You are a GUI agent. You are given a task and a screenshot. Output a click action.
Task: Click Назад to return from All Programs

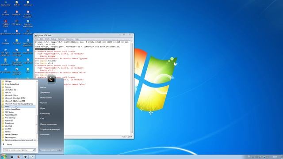coord(9,144)
